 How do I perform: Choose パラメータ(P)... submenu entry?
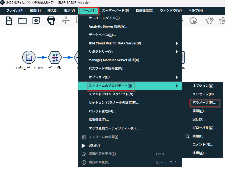point(202,103)
